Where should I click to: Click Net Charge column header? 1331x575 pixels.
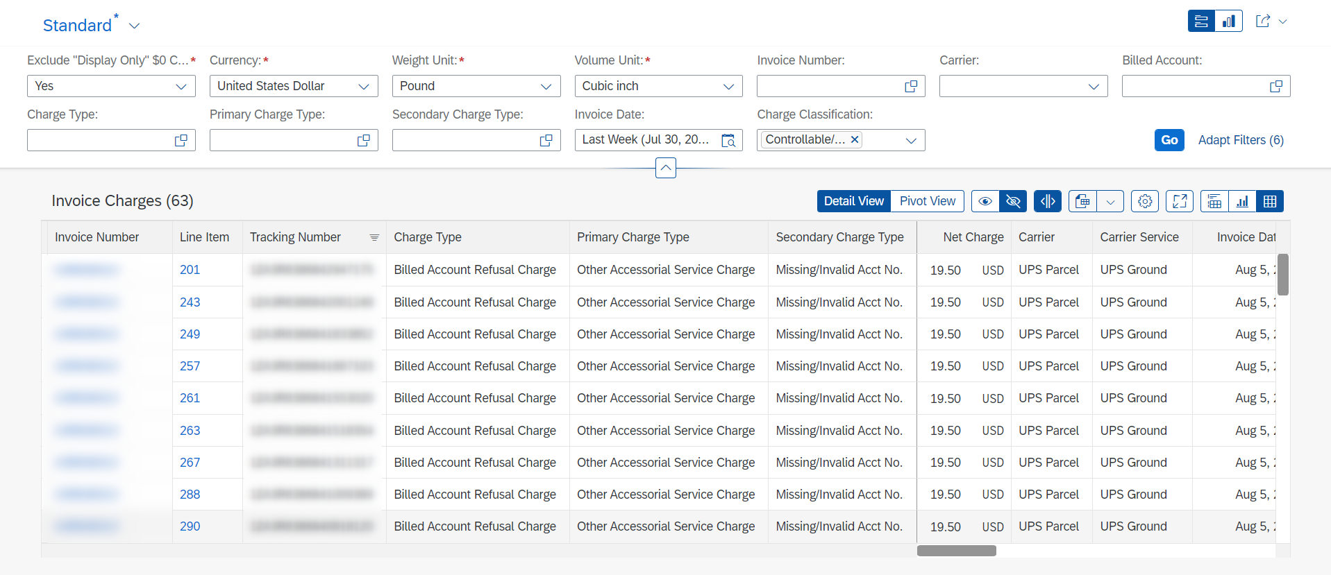point(964,237)
